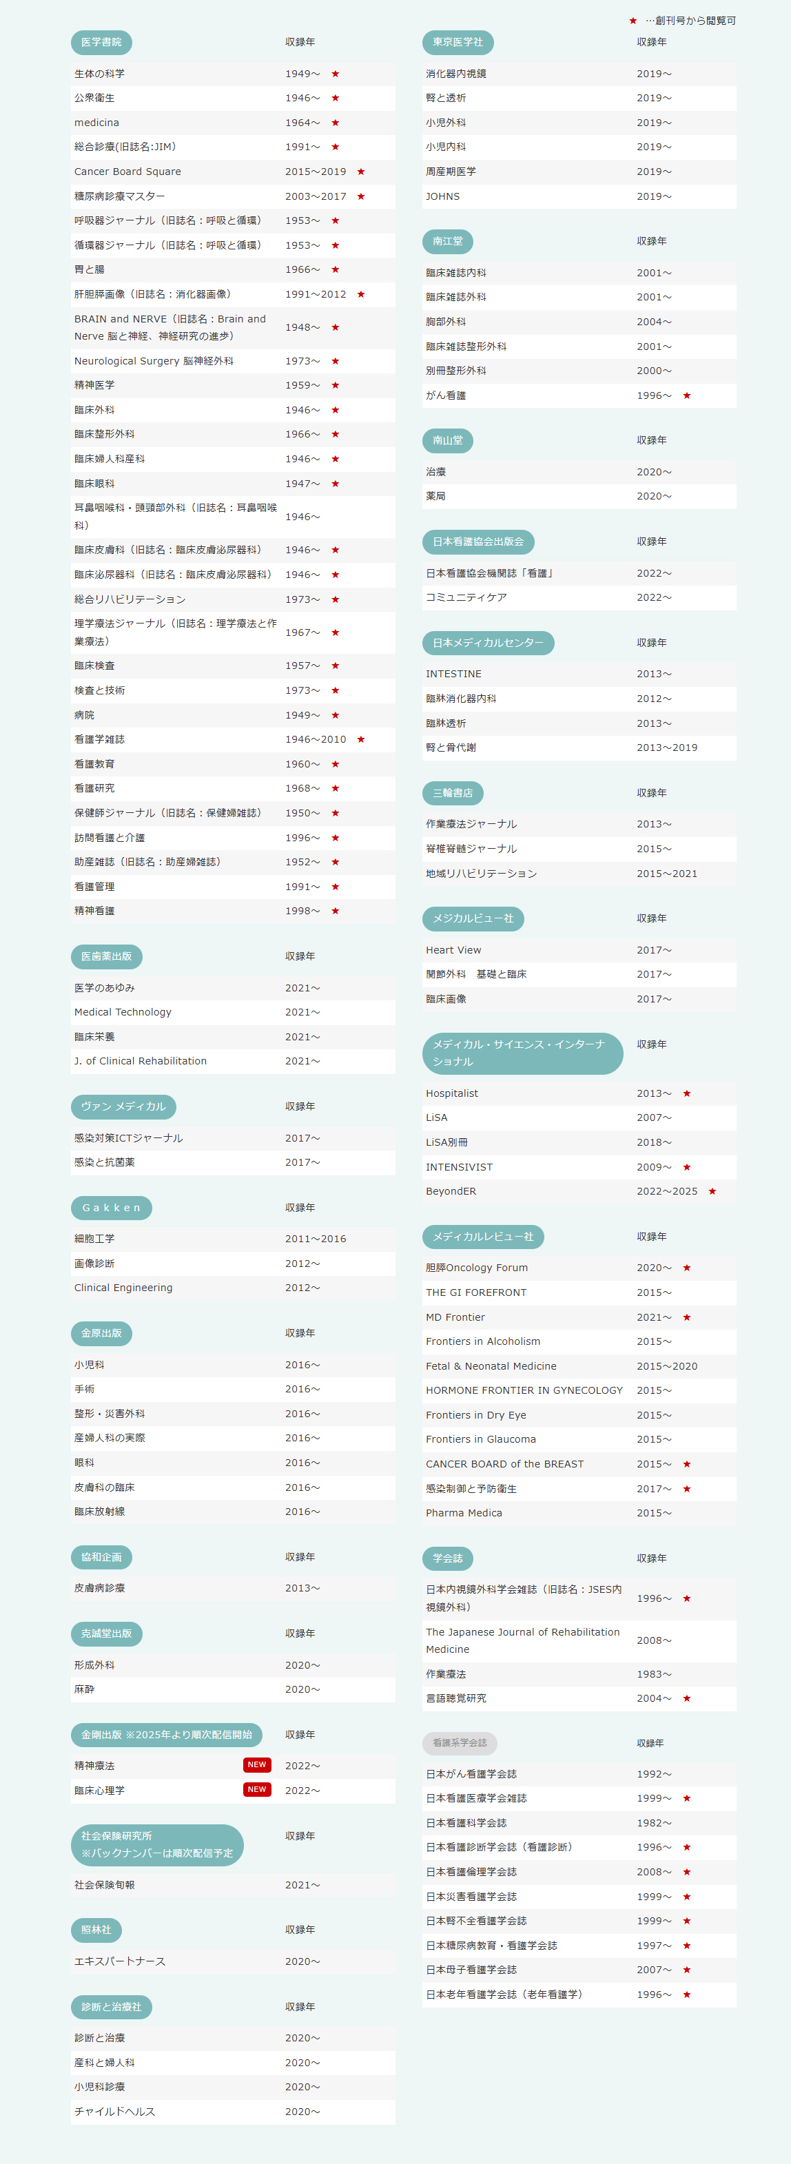The height and width of the screenshot is (2164, 791).
Task: Click the red star beside がん看護
Action: pos(687,395)
